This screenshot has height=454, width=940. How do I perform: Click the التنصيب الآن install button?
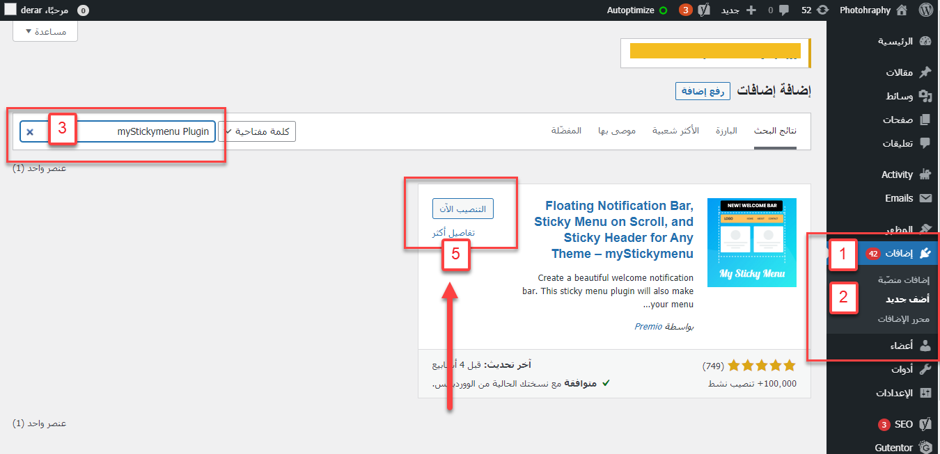(463, 208)
